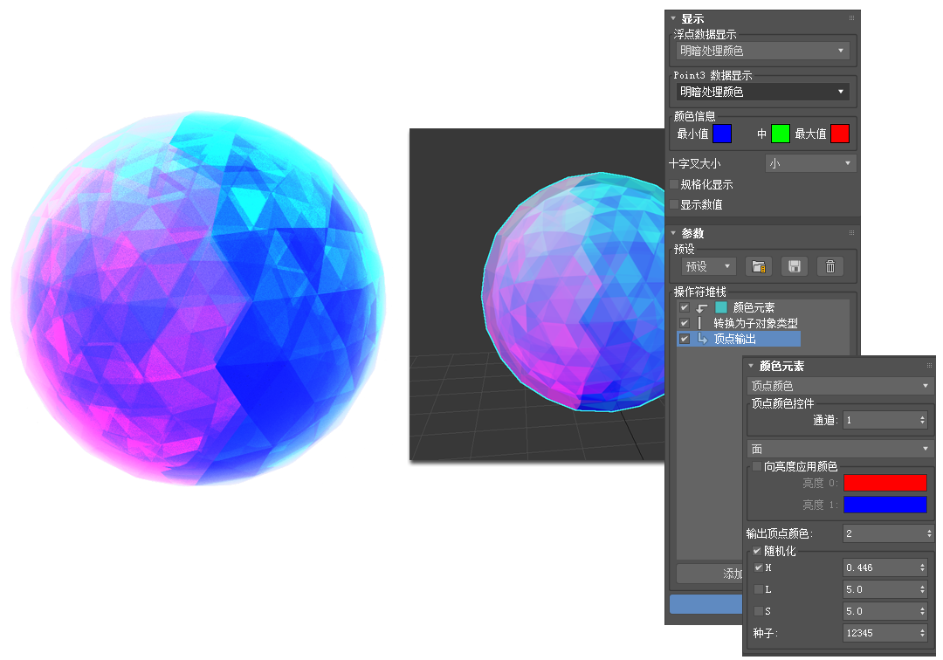Screen dimensions: 943x660
Task: Click the 添加 button
Action: [x=710, y=574]
